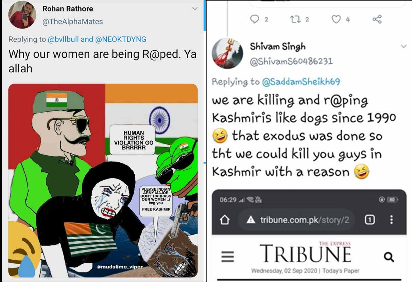
Task: Open @SaddamSheikh69 mention link
Action: [x=301, y=81]
